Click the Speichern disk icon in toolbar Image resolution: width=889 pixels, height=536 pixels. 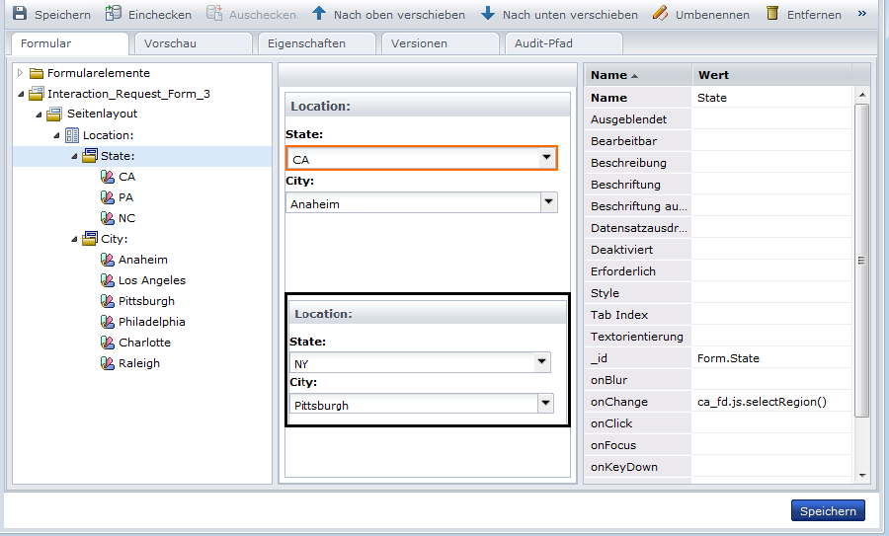point(20,15)
